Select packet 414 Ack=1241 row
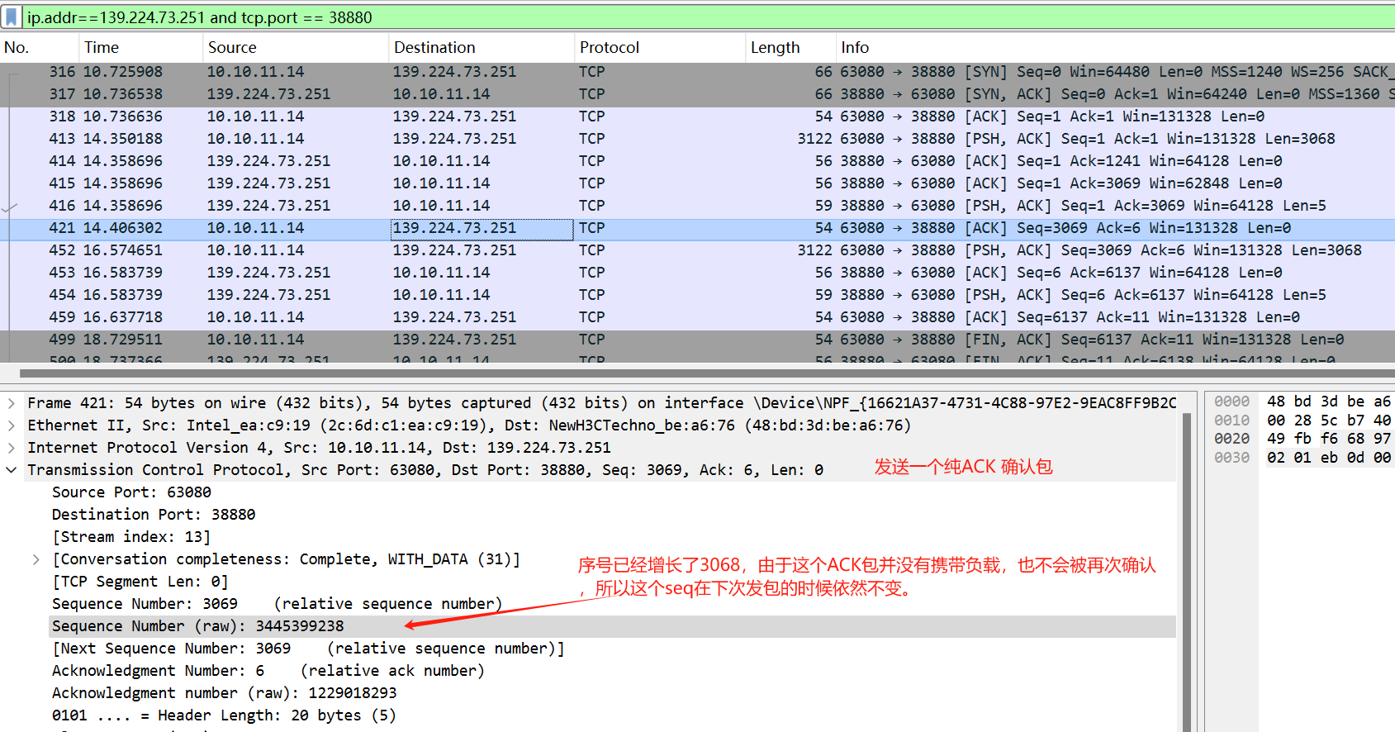The image size is (1395, 732). pos(697,161)
